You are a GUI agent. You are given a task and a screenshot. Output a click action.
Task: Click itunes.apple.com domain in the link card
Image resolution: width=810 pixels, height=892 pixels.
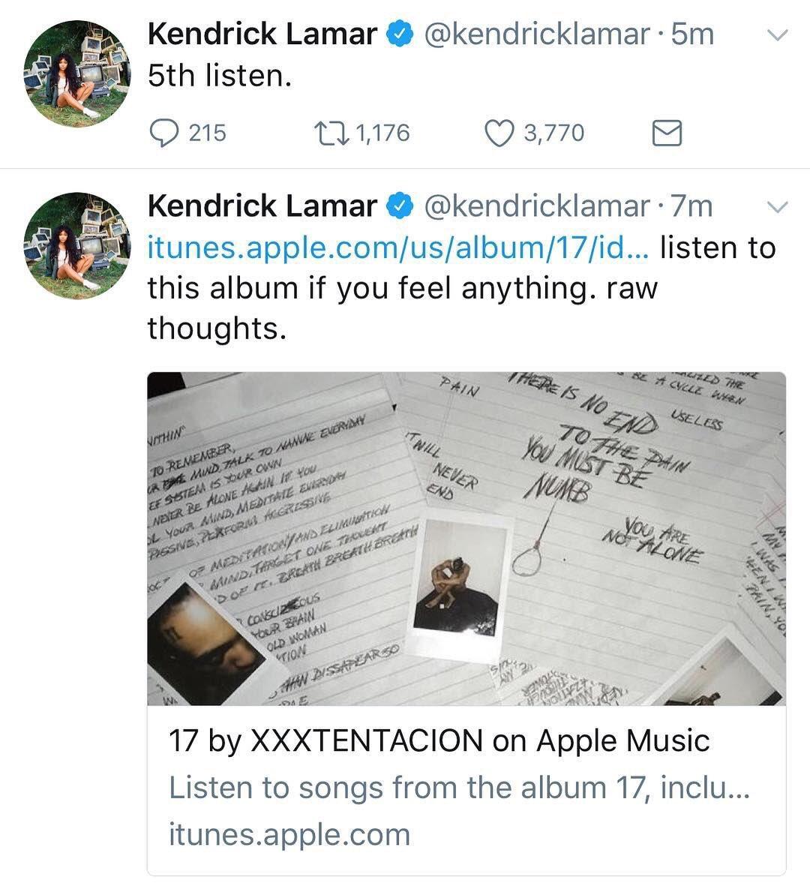click(289, 834)
